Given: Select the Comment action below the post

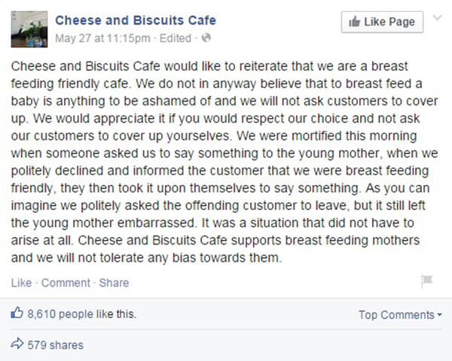Looking at the screenshot, I should tap(66, 283).
